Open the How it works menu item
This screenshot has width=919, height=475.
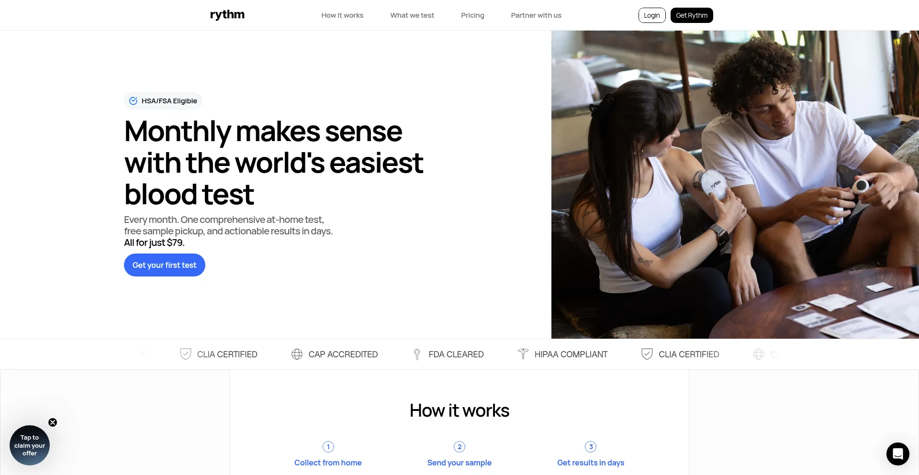[342, 15]
